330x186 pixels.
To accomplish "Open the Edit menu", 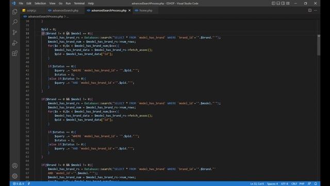I will pos(29,4).
